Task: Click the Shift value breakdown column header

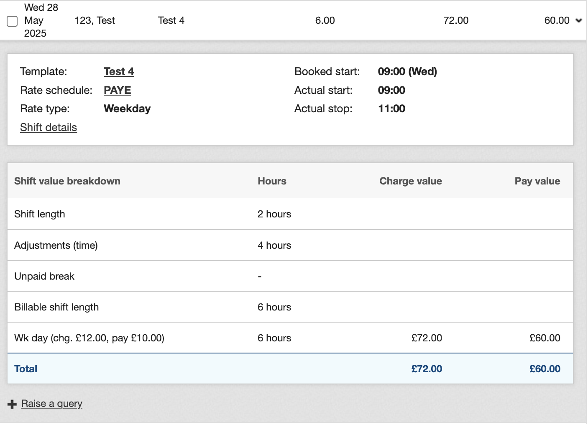Action: tap(67, 181)
